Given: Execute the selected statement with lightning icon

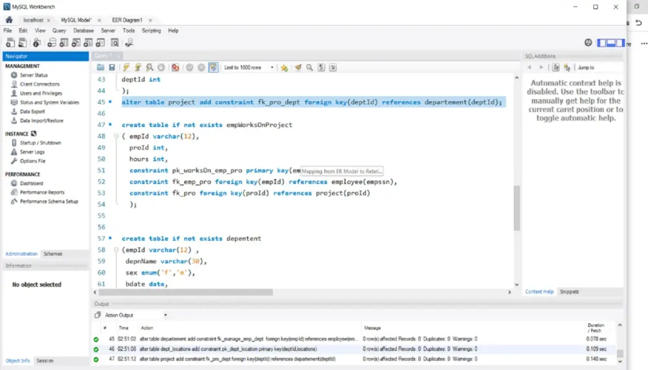Looking at the screenshot, I should click(x=126, y=67).
